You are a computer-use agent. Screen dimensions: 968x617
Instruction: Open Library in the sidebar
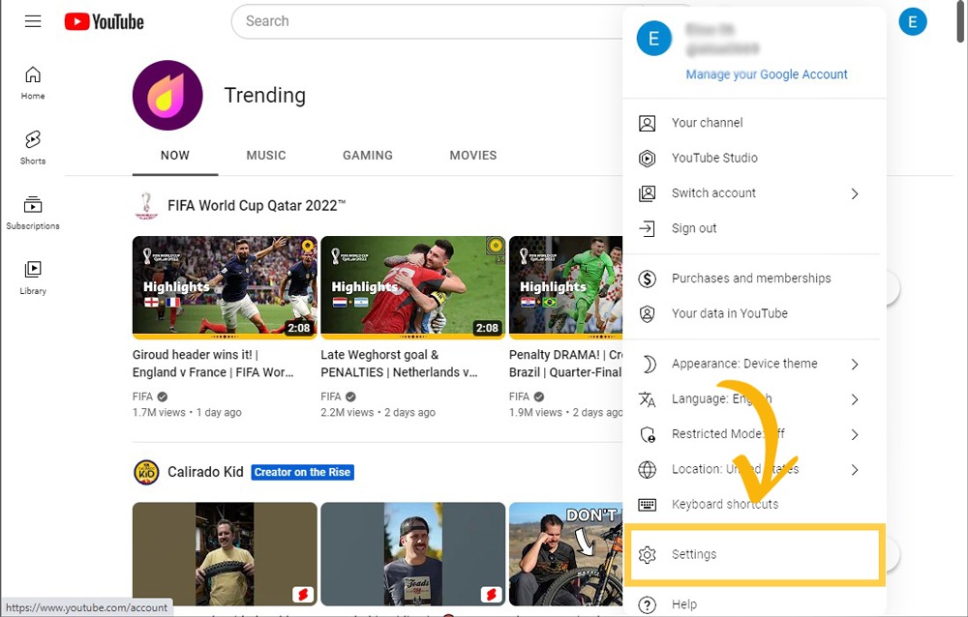pyautogui.click(x=33, y=278)
